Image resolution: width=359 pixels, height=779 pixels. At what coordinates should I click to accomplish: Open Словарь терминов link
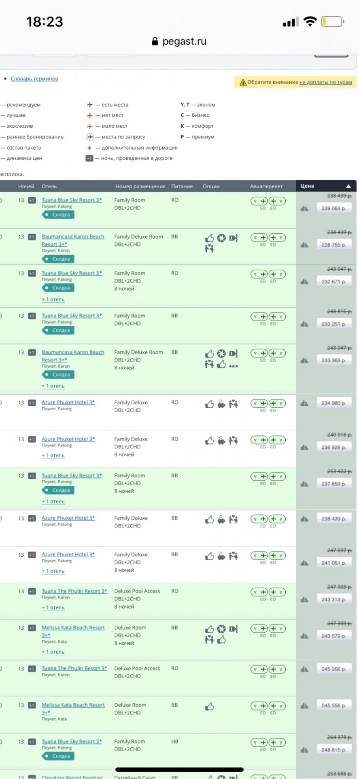pos(34,79)
